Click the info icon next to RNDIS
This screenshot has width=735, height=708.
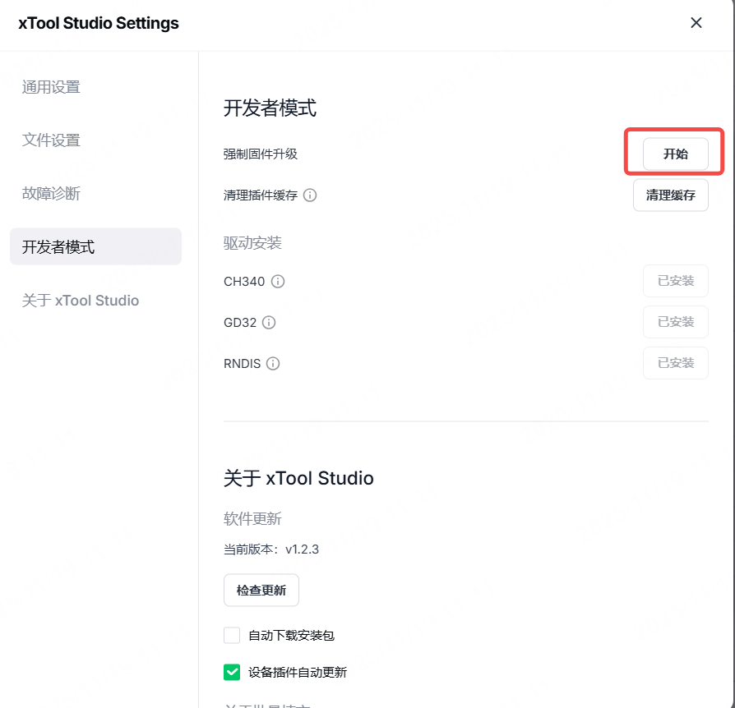[x=273, y=364]
